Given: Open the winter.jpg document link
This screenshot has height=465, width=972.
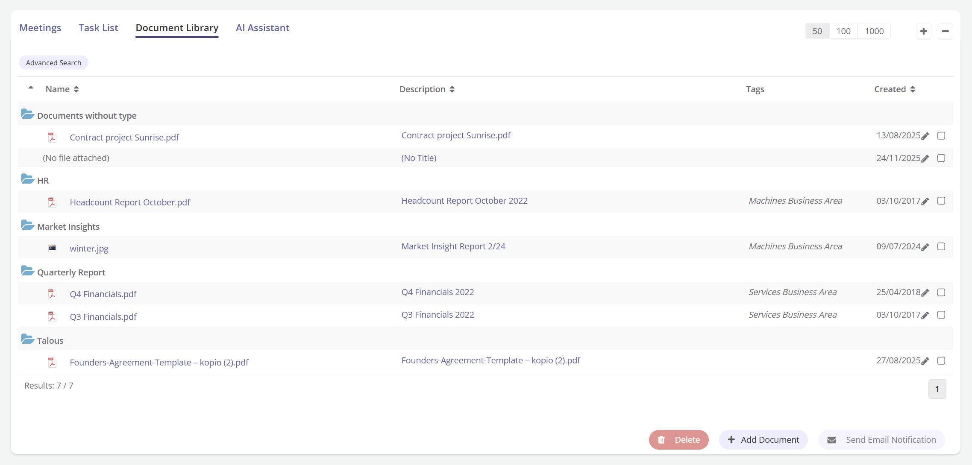Looking at the screenshot, I should pyautogui.click(x=89, y=248).
